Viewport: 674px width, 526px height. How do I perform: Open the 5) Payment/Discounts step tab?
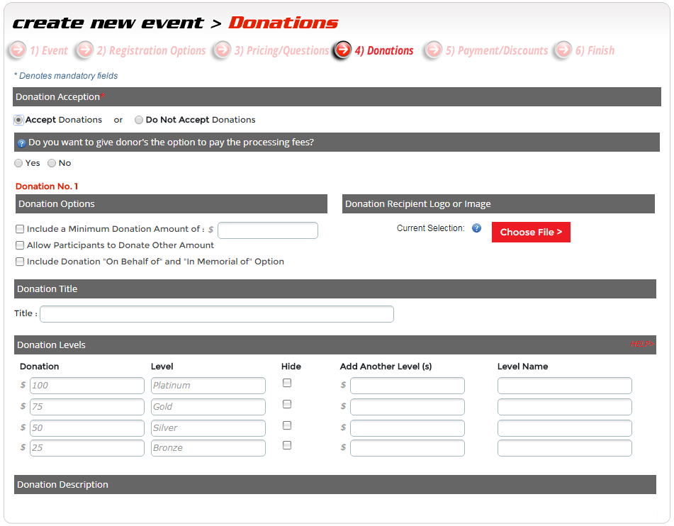tap(496, 50)
